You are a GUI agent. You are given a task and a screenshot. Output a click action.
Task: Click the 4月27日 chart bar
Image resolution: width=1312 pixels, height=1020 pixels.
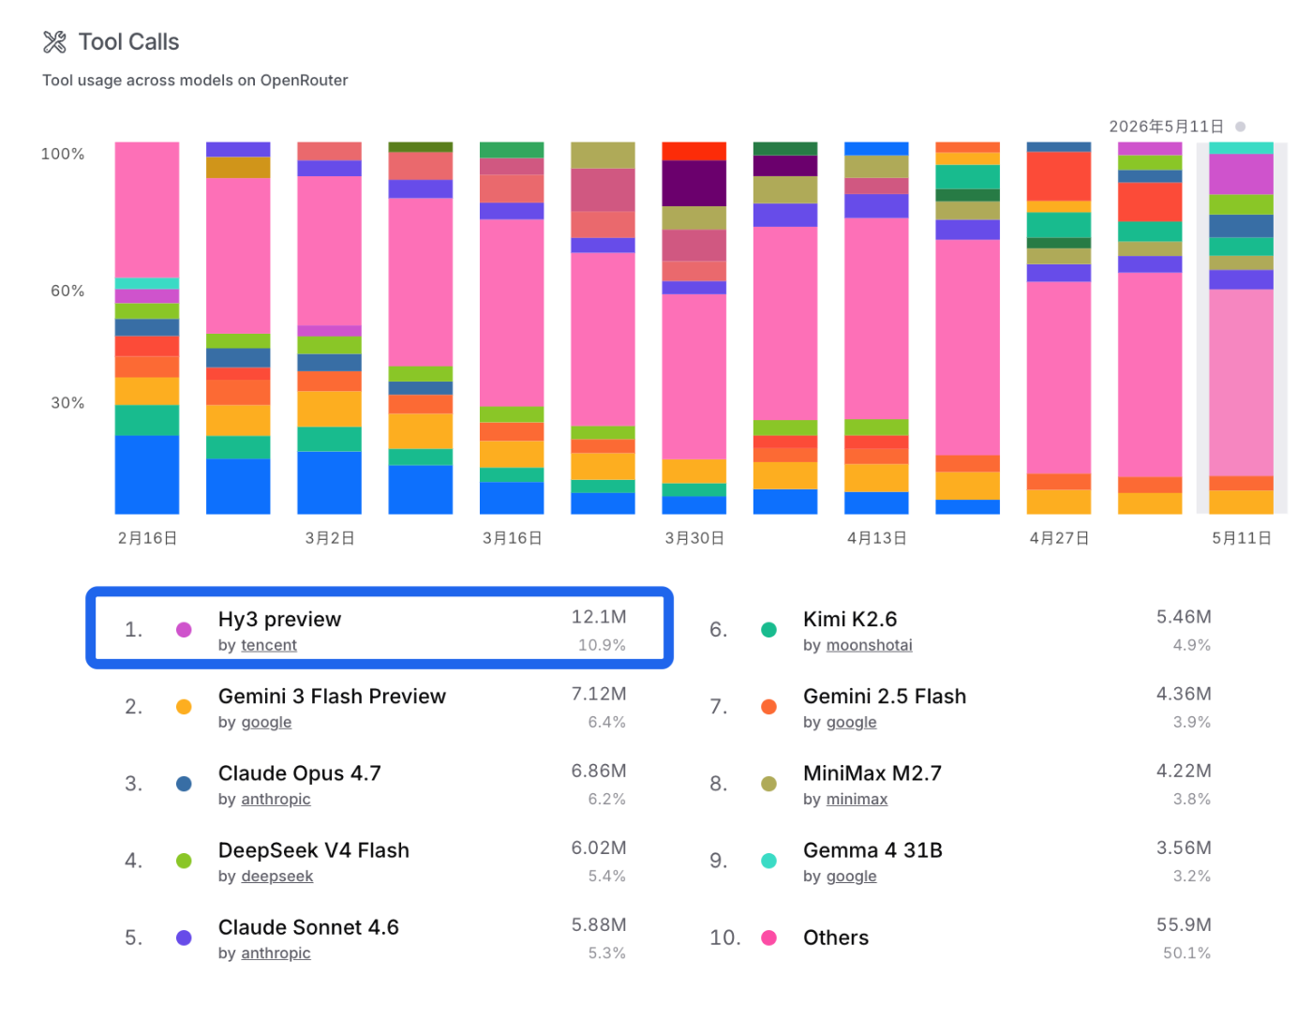(1059, 328)
